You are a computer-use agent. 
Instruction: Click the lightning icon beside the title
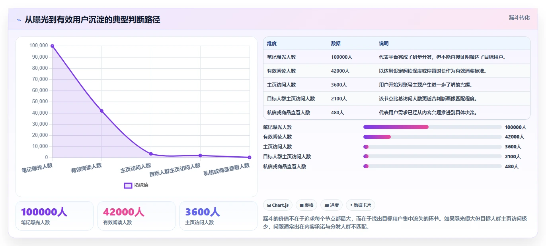click(19, 20)
